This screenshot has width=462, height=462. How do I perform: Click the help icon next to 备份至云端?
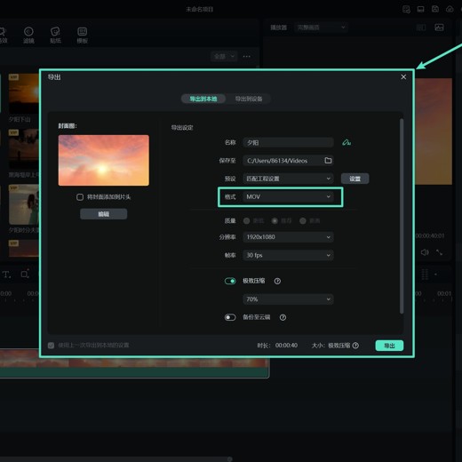click(x=283, y=317)
